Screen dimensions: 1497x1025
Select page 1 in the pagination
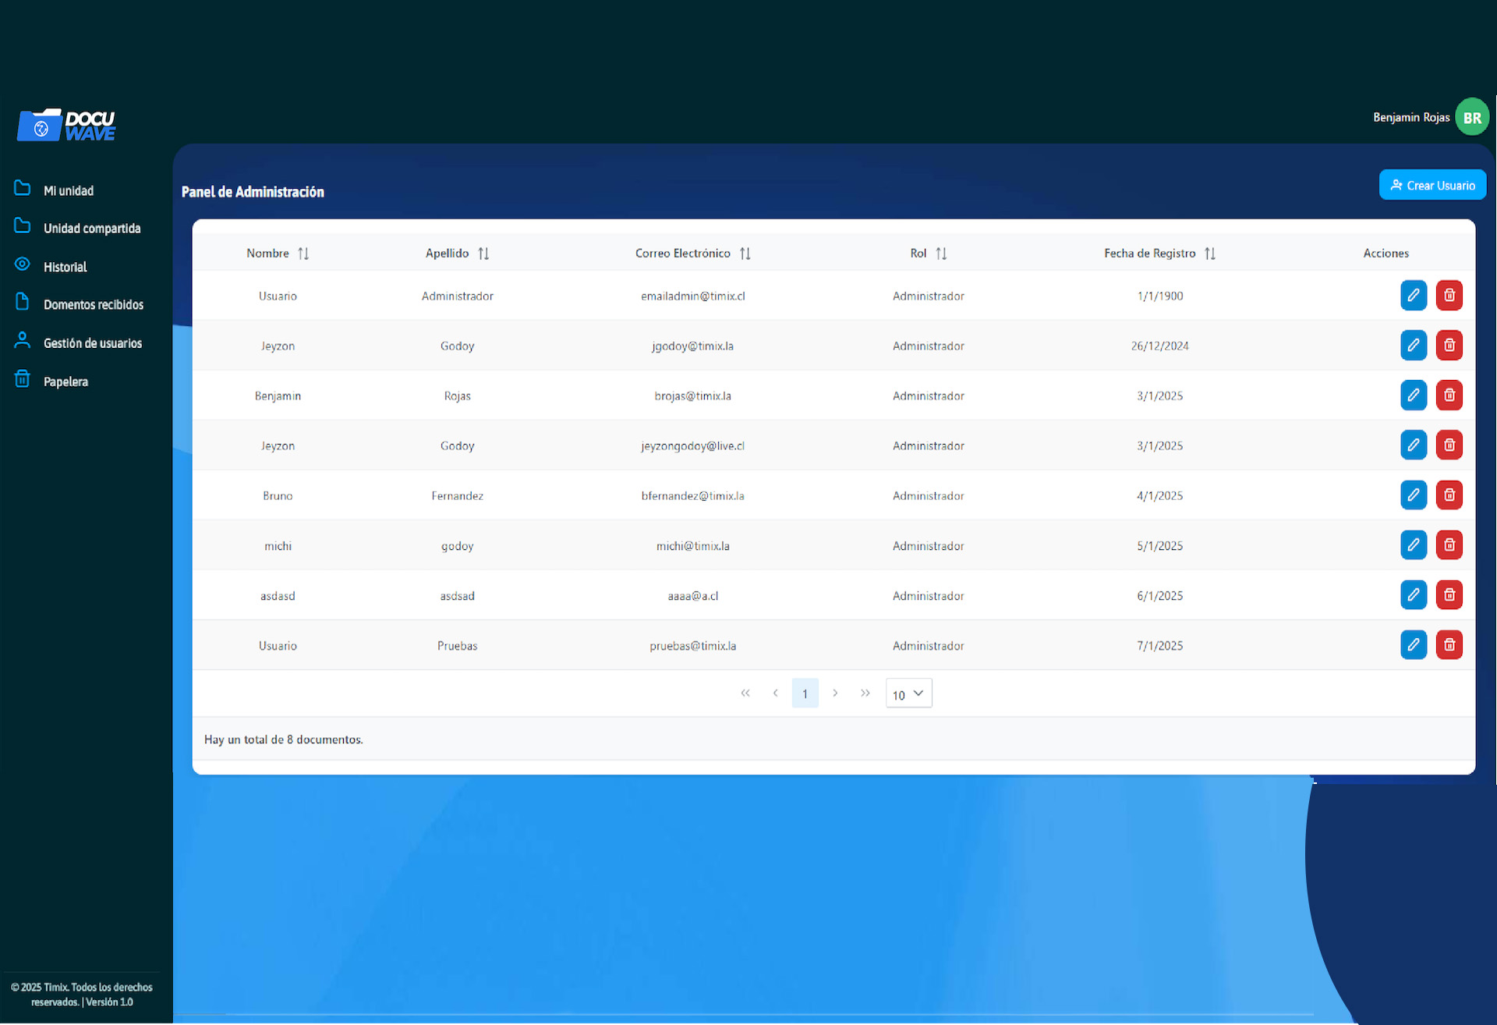tap(805, 693)
